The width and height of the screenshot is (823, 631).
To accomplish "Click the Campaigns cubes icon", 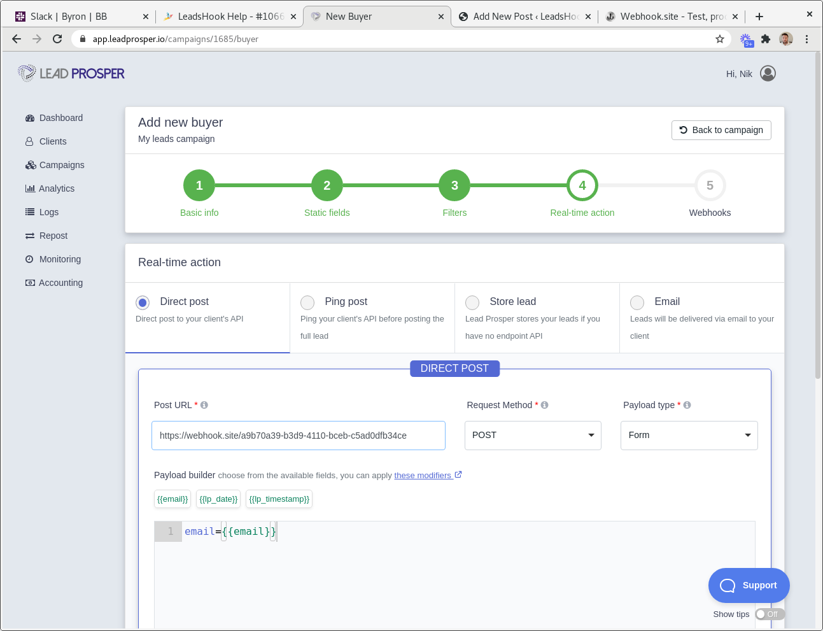I will click(x=31, y=165).
